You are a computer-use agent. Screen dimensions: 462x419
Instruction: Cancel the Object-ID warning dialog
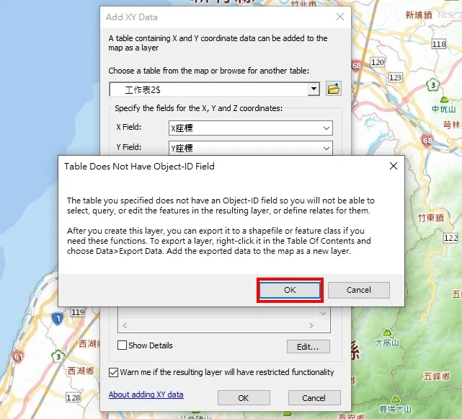coord(359,290)
